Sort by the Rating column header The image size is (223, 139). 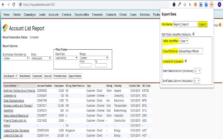(109, 86)
